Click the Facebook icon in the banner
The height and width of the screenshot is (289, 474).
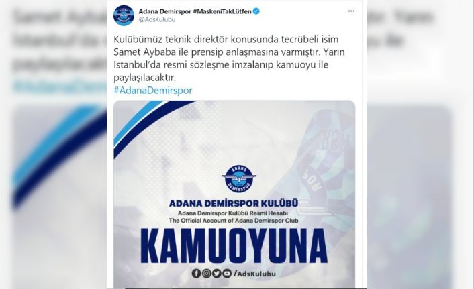[x=196, y=274]
